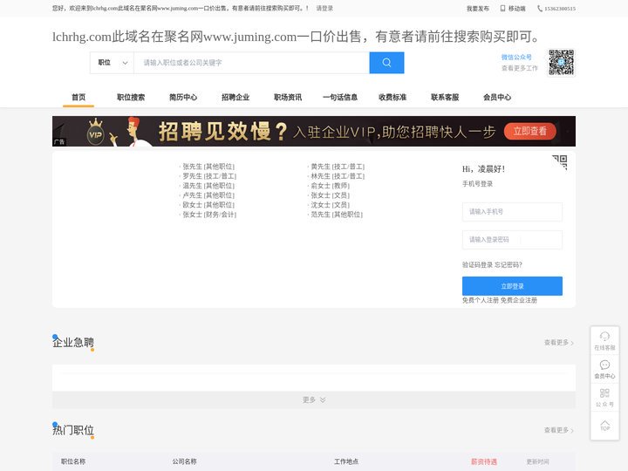Click the blue search magnifier button

pos(386,63)
